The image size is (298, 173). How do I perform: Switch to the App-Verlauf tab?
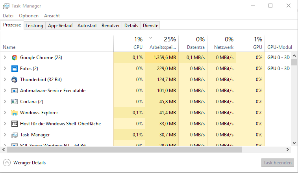tap(60, 26)
